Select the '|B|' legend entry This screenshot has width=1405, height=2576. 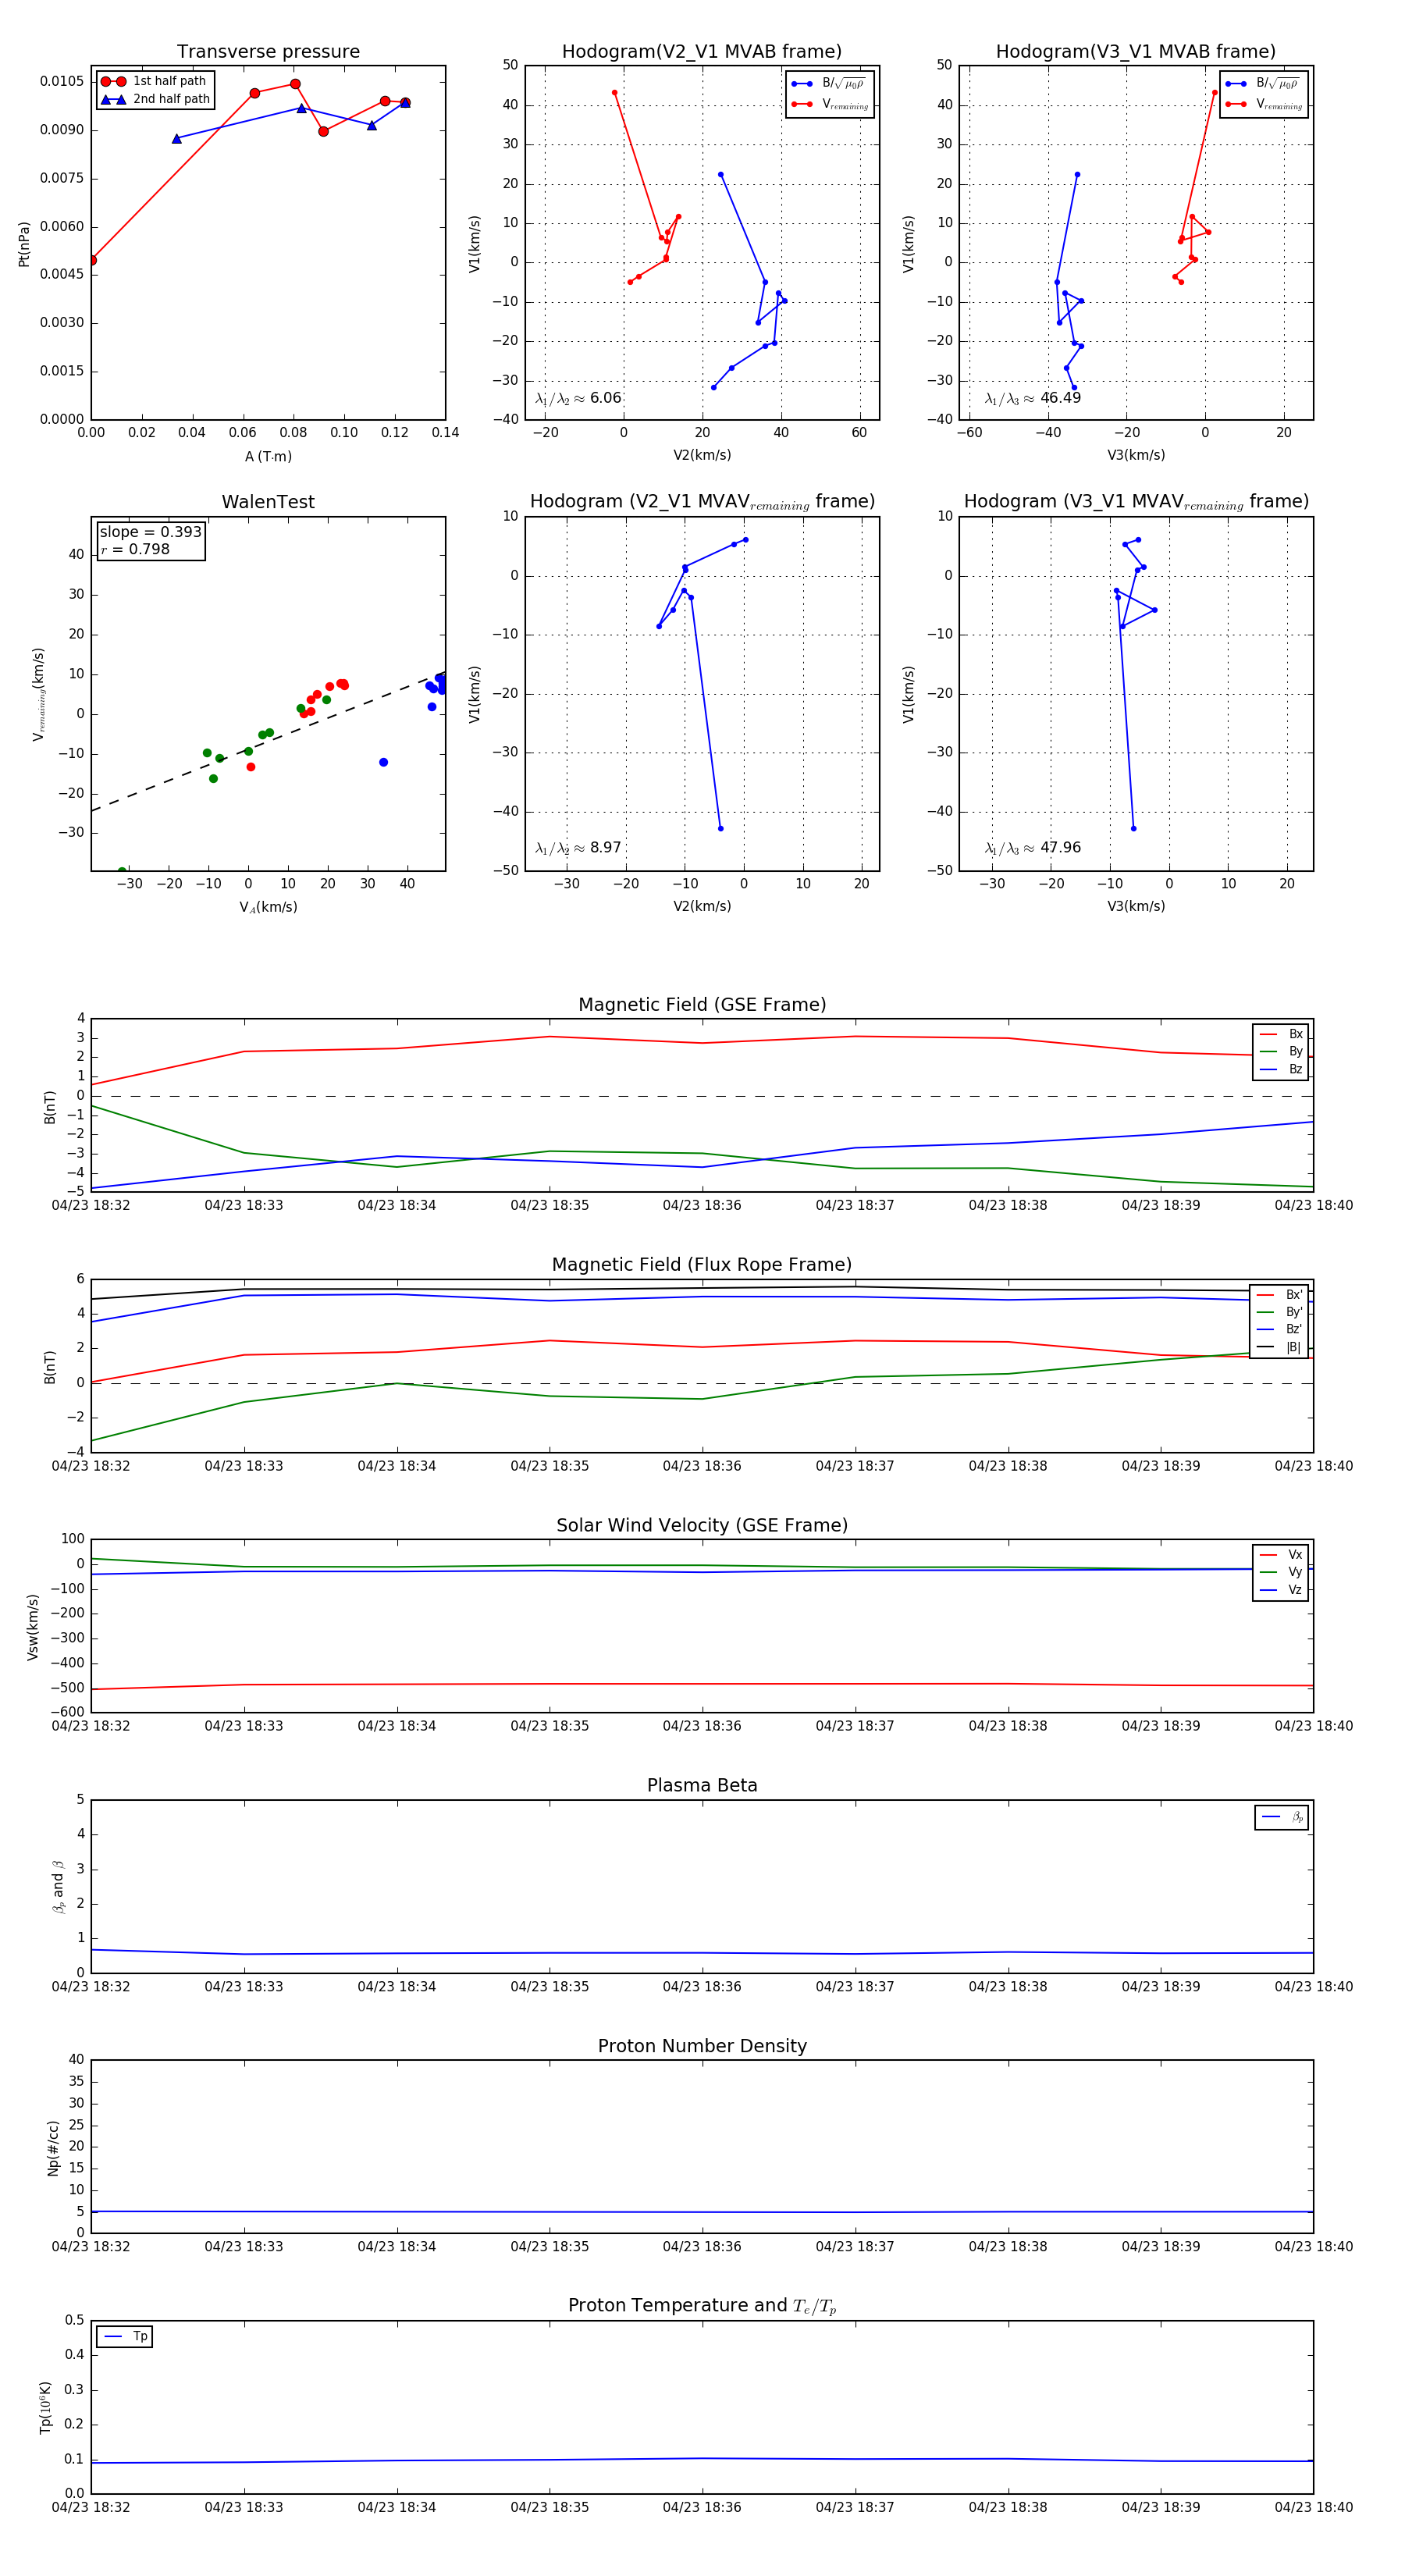tap(1280, 1347)
